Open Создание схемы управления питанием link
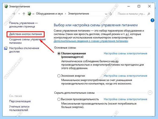This screenshot has width=158, height=119. (x=27, y=41)
